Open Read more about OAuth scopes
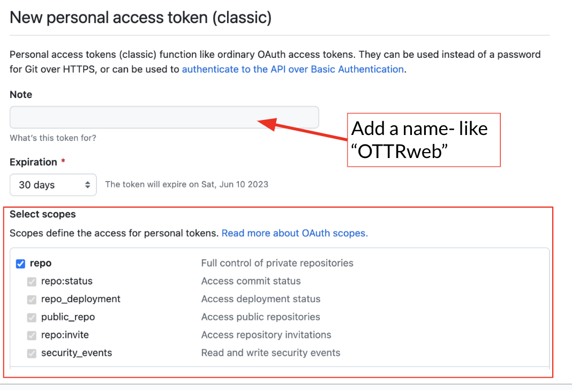This screenshot has height=390, width=572. click(294, 233)
